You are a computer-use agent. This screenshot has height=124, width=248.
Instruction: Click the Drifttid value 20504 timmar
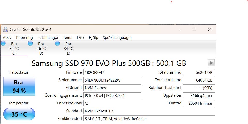click(199, 103)
